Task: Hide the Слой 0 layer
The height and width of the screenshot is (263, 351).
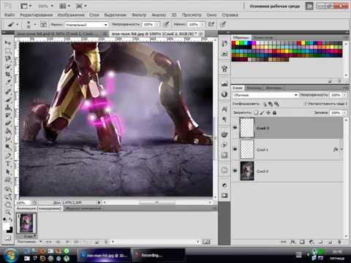Action: [x=235, y=171]
